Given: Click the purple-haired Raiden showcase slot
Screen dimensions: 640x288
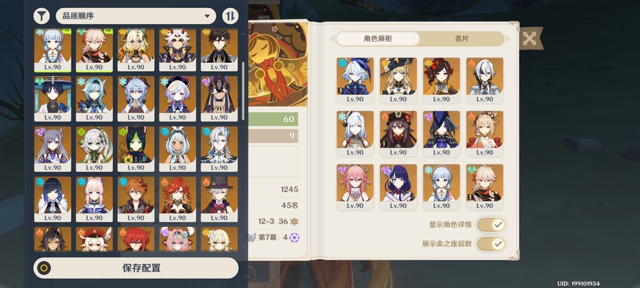Looking at the screenshot, I should 398,187.
